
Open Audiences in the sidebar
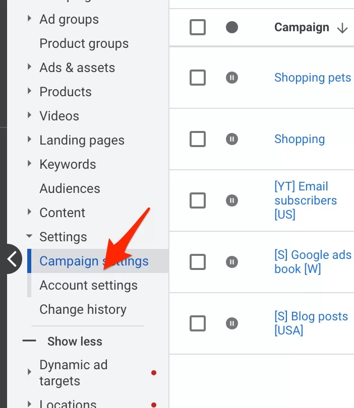point(70,188)
